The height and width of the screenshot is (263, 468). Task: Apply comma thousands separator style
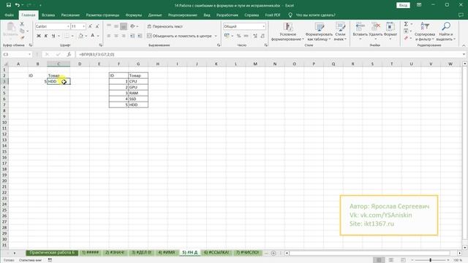click(246, 36)
